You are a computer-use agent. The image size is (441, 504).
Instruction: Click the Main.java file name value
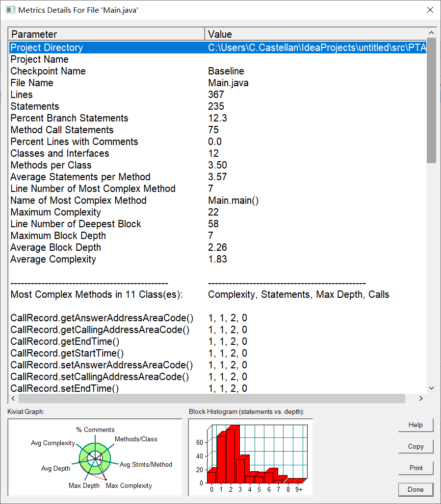click(x=228, y=83)
